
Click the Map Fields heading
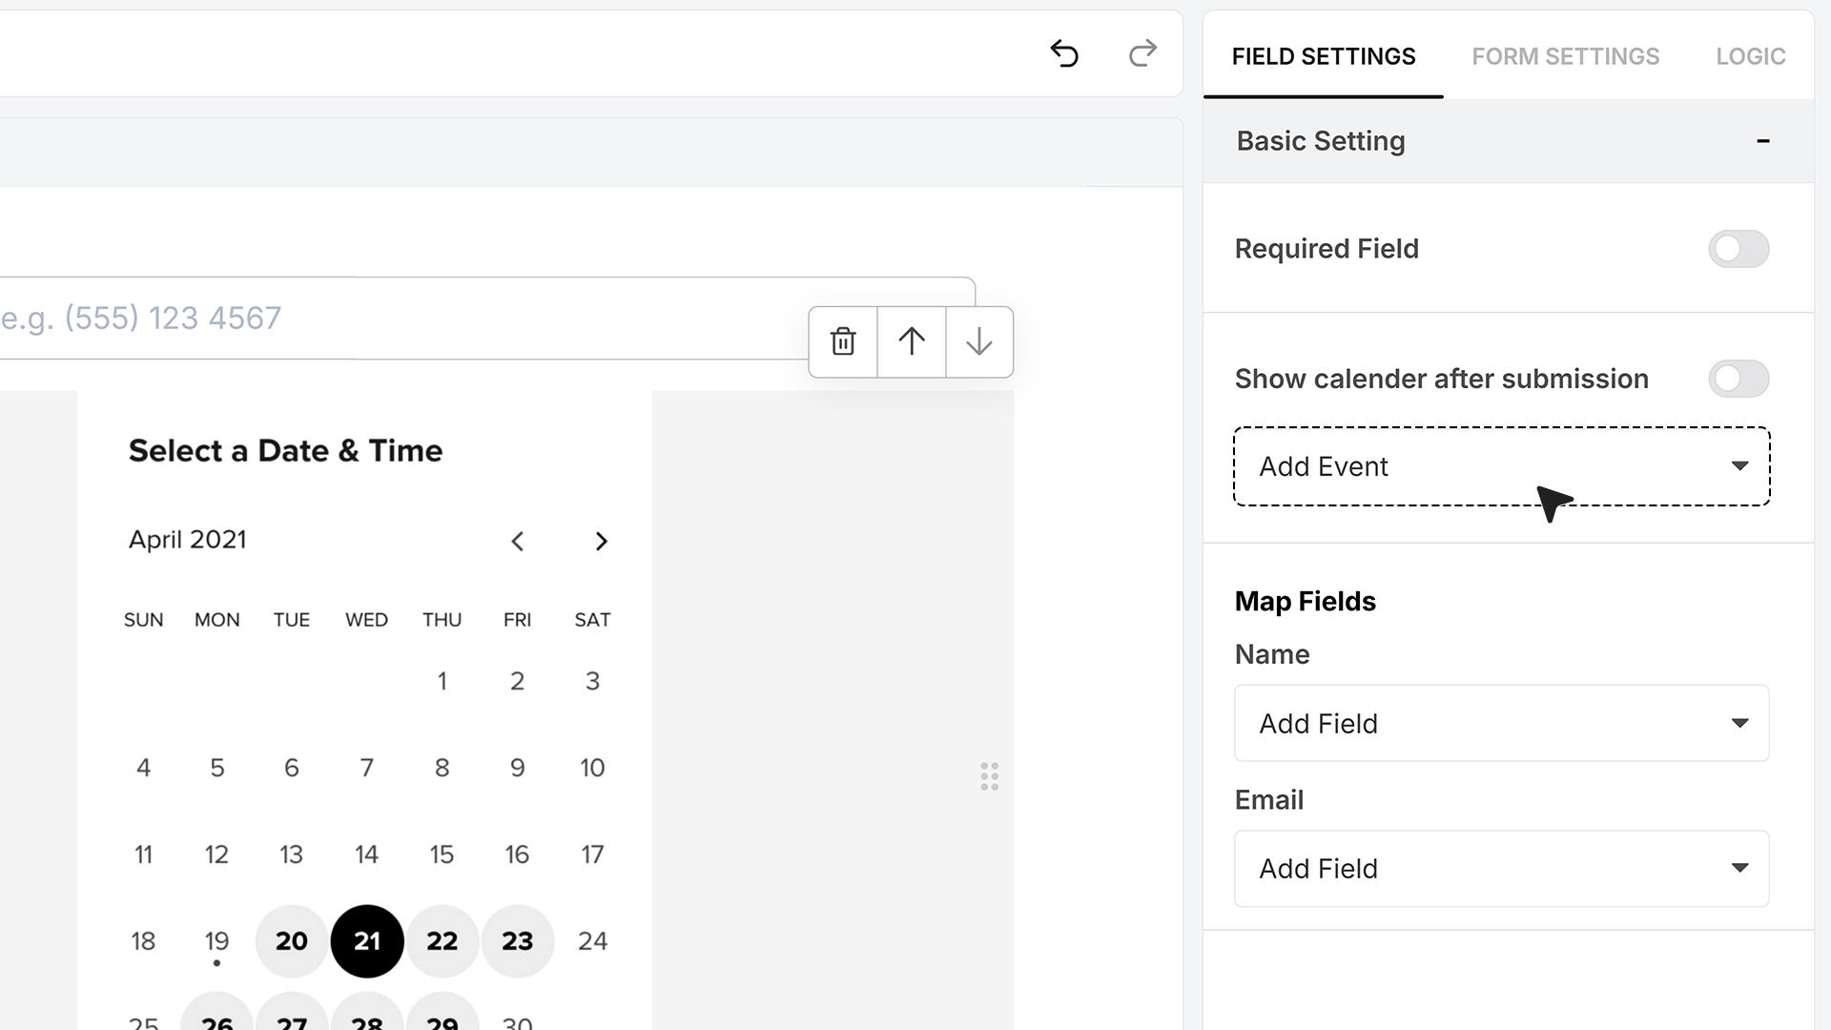click(1306, 602)
